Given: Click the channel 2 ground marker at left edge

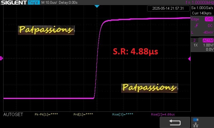Looking at the screenshot, I should (x=1, y=58).
